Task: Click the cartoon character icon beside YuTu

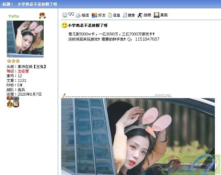Action: pyautogui.click(x=42, y=15)
